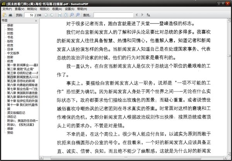
Task: Open the 收藏(A) menu
Action: [57, 9]
